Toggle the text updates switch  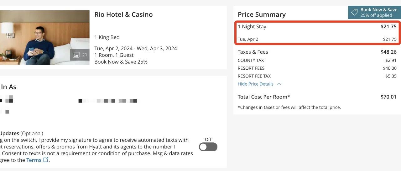pyautogui.click(x=208, y=147)
